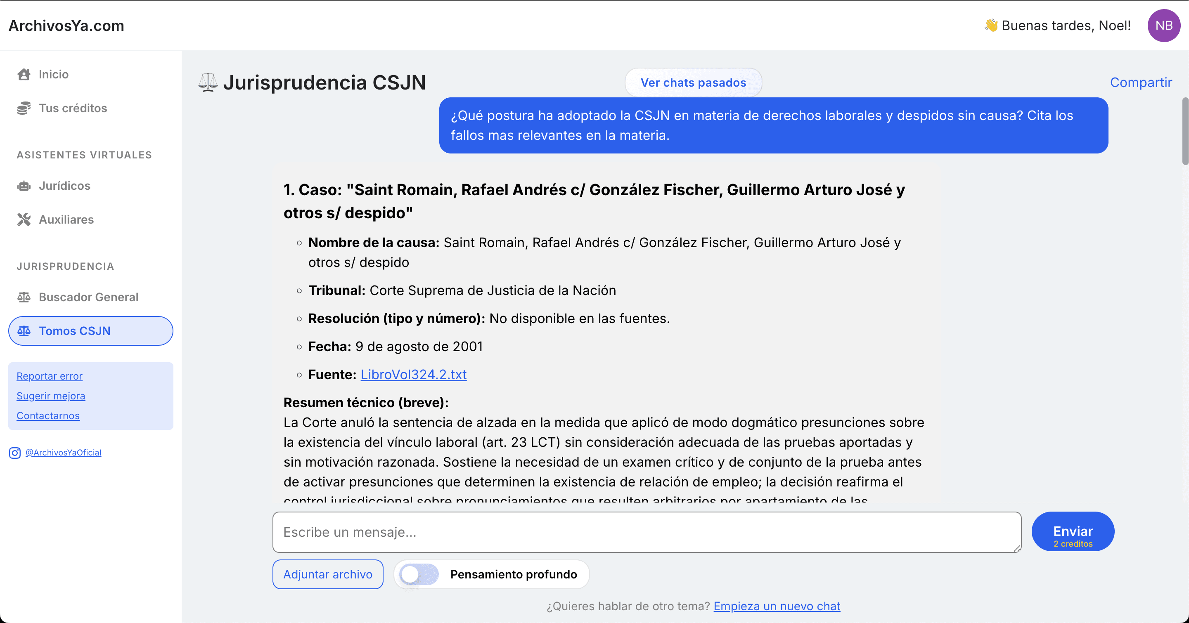1189x623 pixels.
Task: Select the Tomos CSJN scales icon
Action: pos(24,330)
